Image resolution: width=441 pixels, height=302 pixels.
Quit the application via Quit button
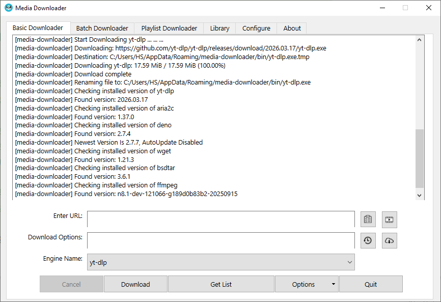coord(371,284)
